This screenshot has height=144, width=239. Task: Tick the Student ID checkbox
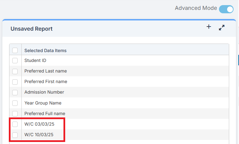15,61
